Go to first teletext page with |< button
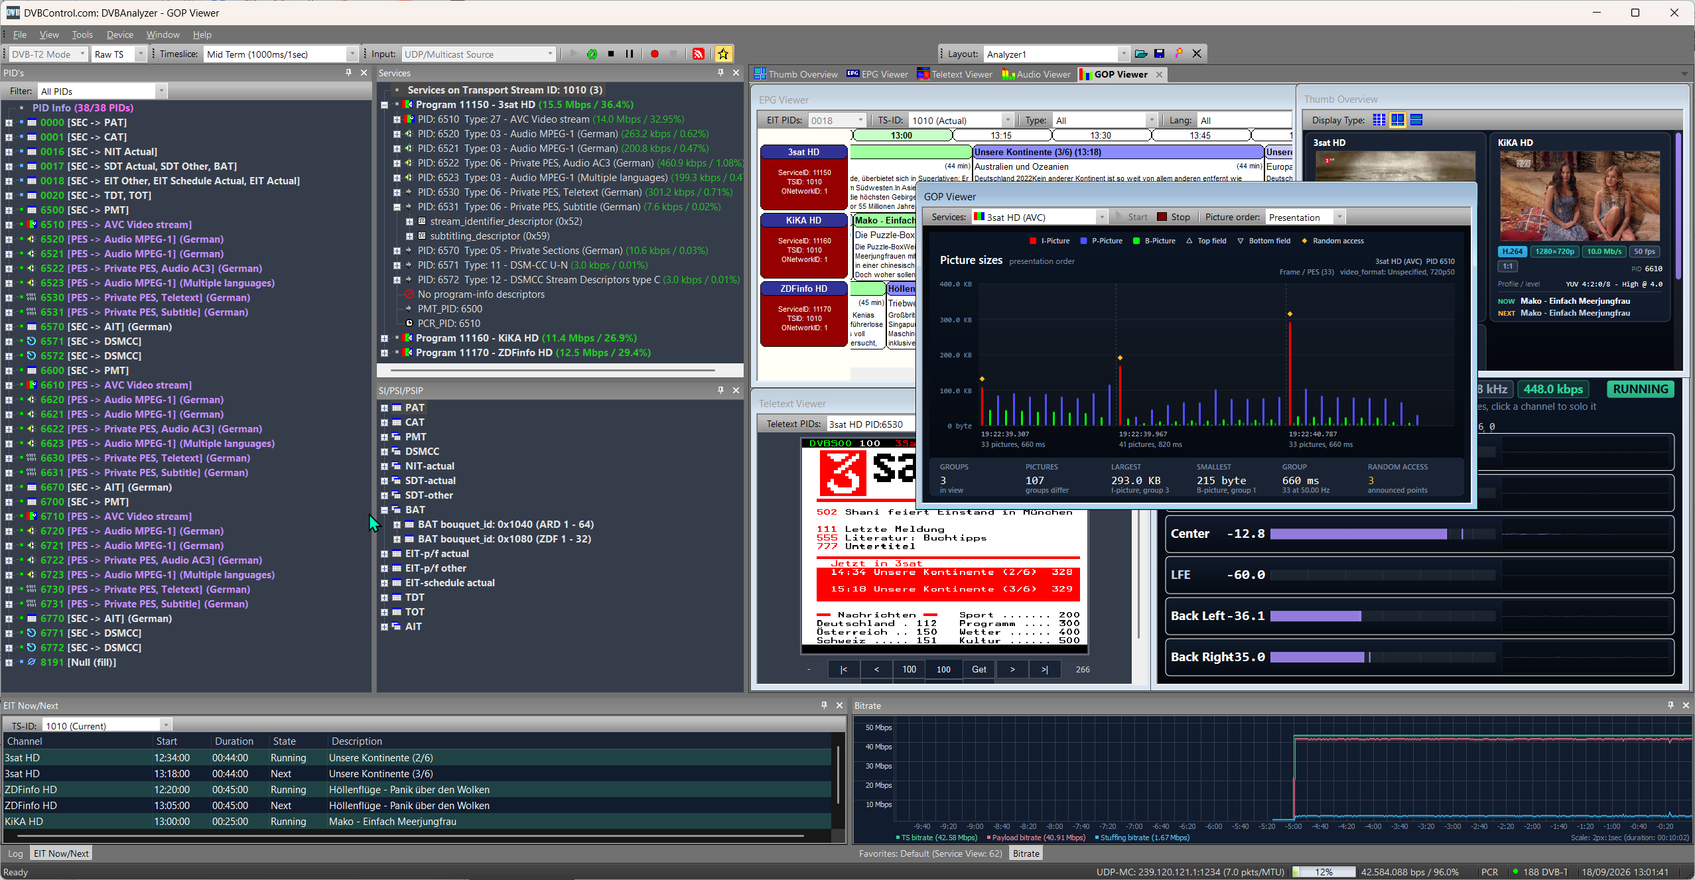 843,670
